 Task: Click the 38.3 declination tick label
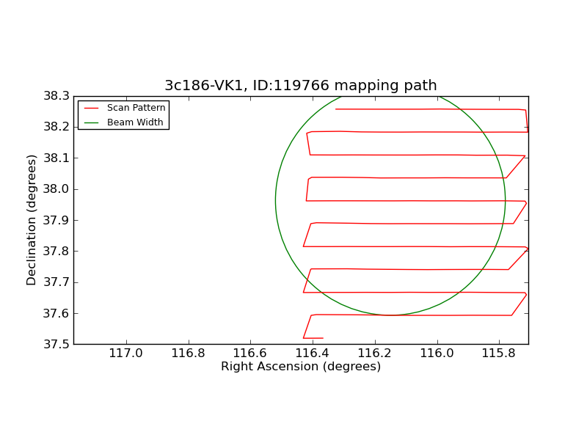coord(56,96)
